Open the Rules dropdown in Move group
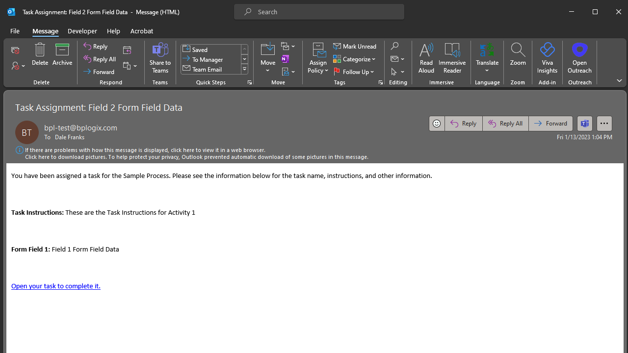628x353 pixels. coord(288,46)
